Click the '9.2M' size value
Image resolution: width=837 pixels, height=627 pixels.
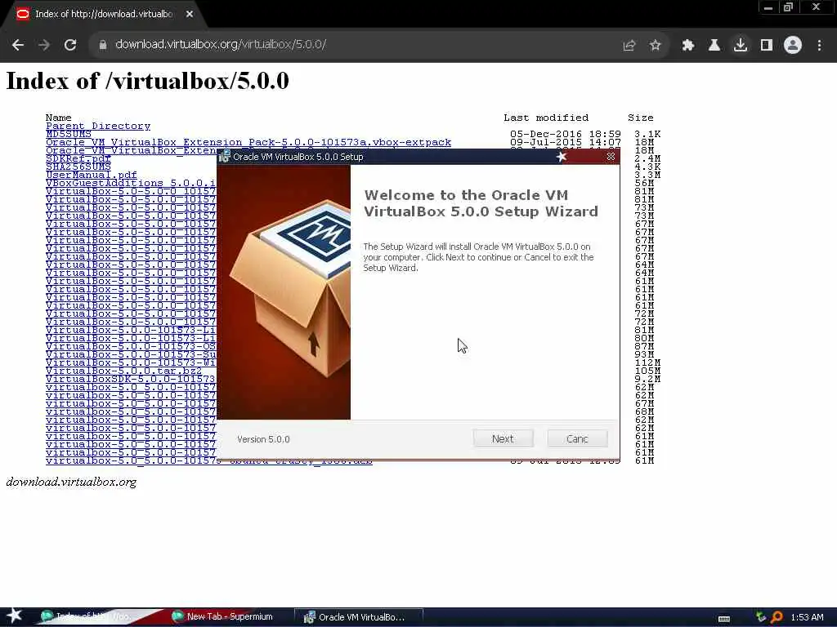647,379
